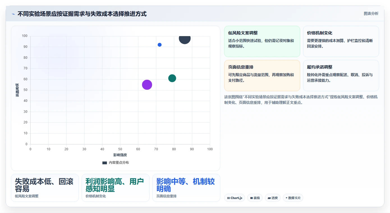Click the 低风险文案调整 caption under first stat
The height and width of the screenshot is (213, 390).
tap(27, 196)
